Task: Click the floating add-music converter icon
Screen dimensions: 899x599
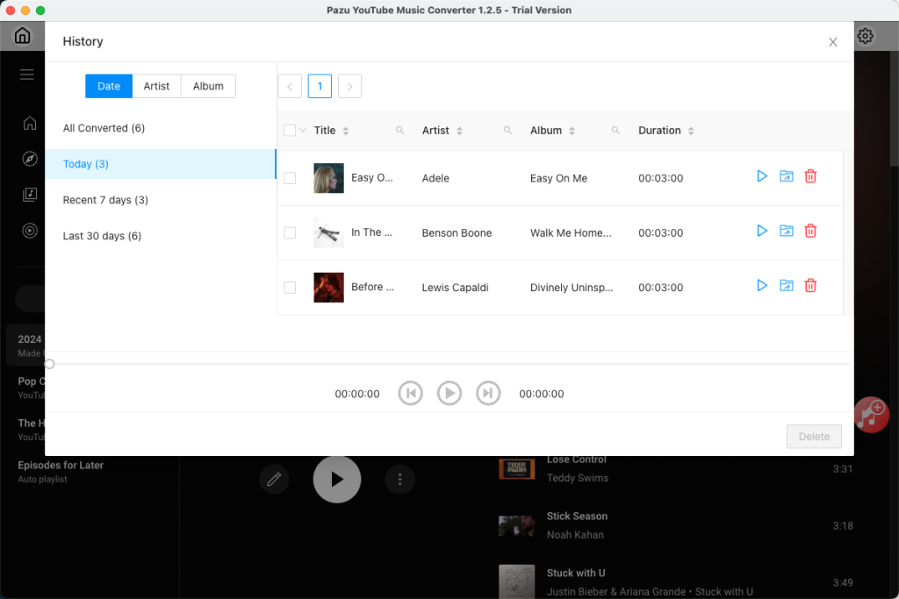Action: 870,414
